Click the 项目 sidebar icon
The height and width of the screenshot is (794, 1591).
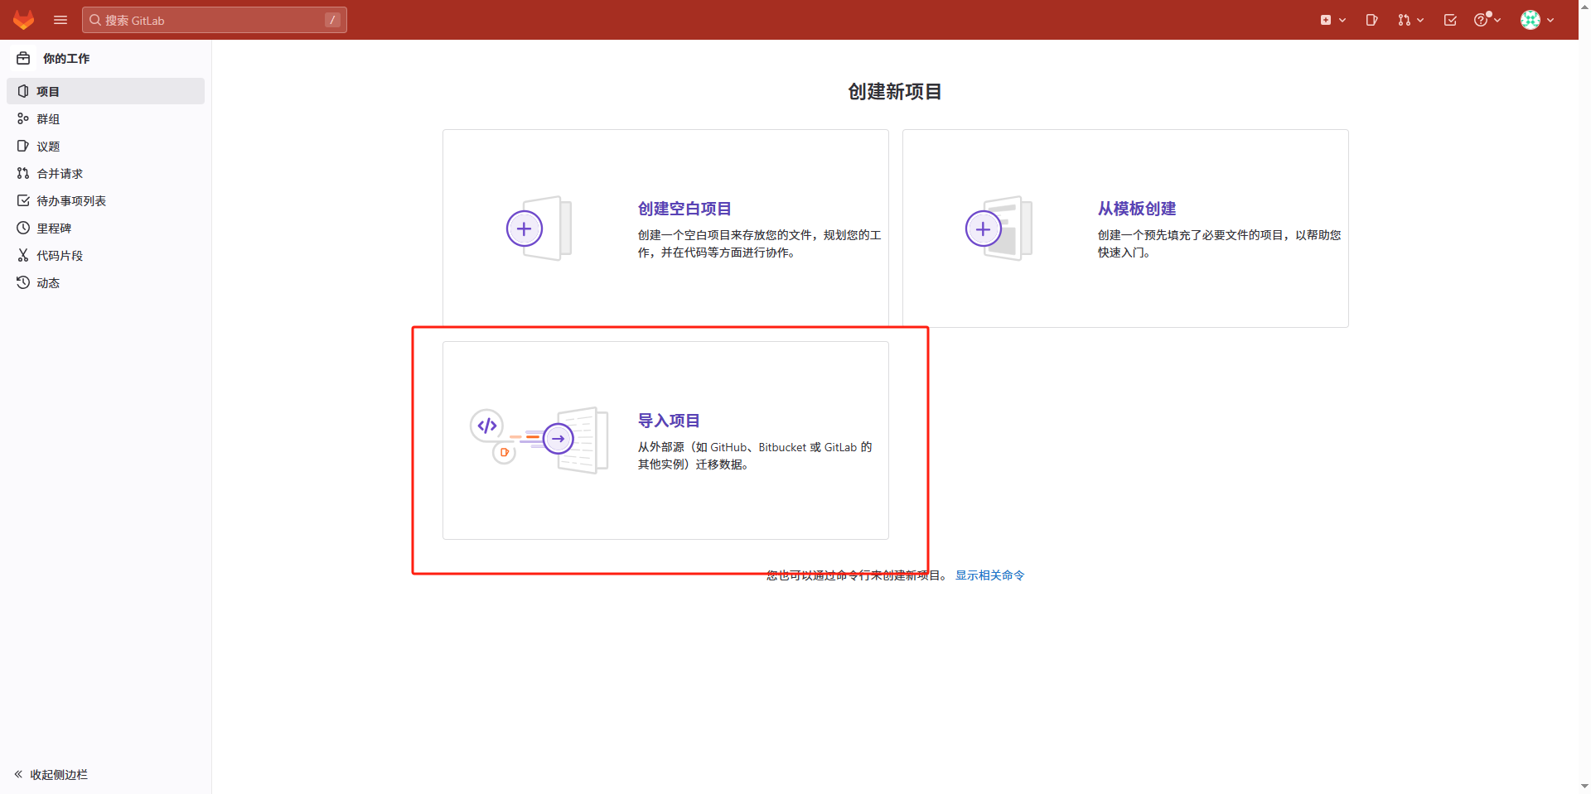23,91
